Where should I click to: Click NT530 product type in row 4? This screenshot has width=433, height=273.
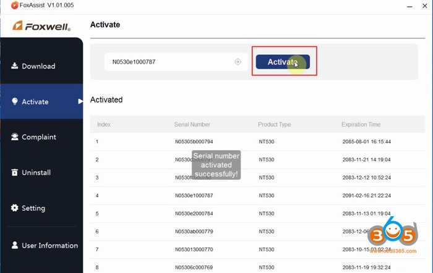point(267,196)
